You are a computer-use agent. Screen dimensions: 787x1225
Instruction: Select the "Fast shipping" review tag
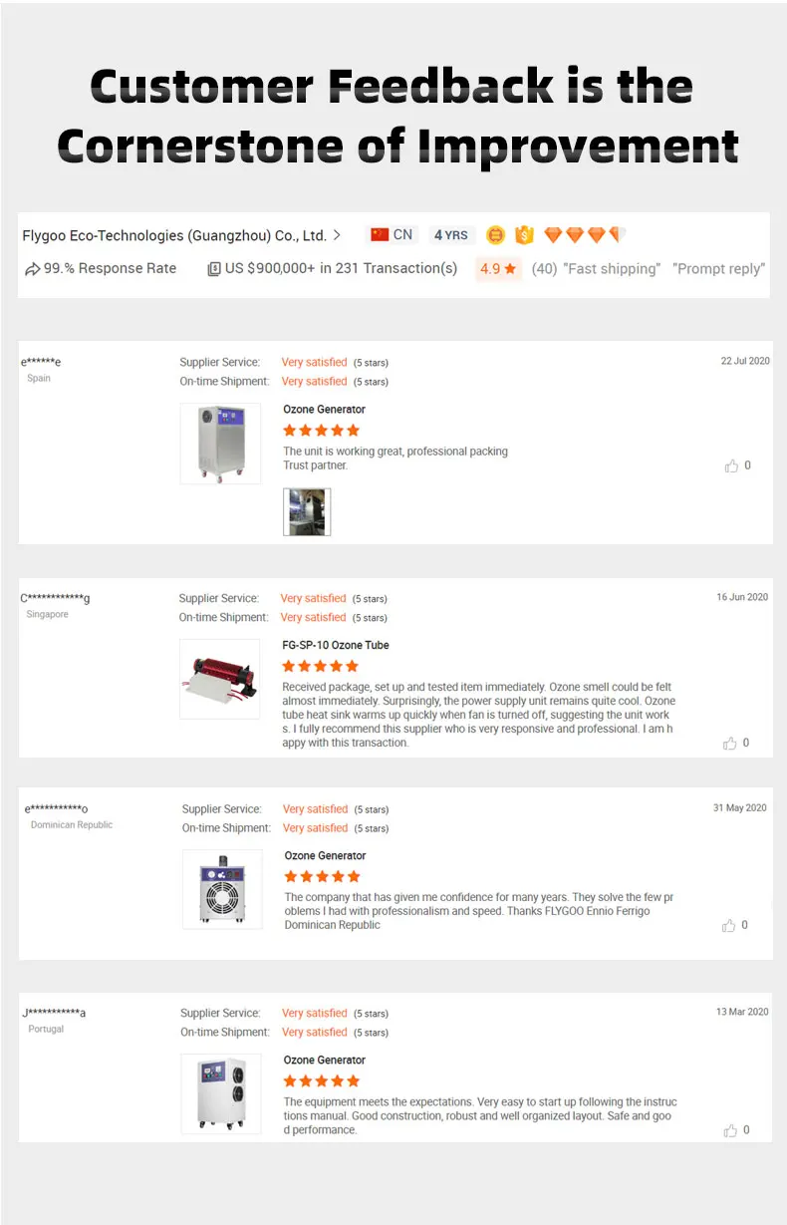(x=612, y=269)
